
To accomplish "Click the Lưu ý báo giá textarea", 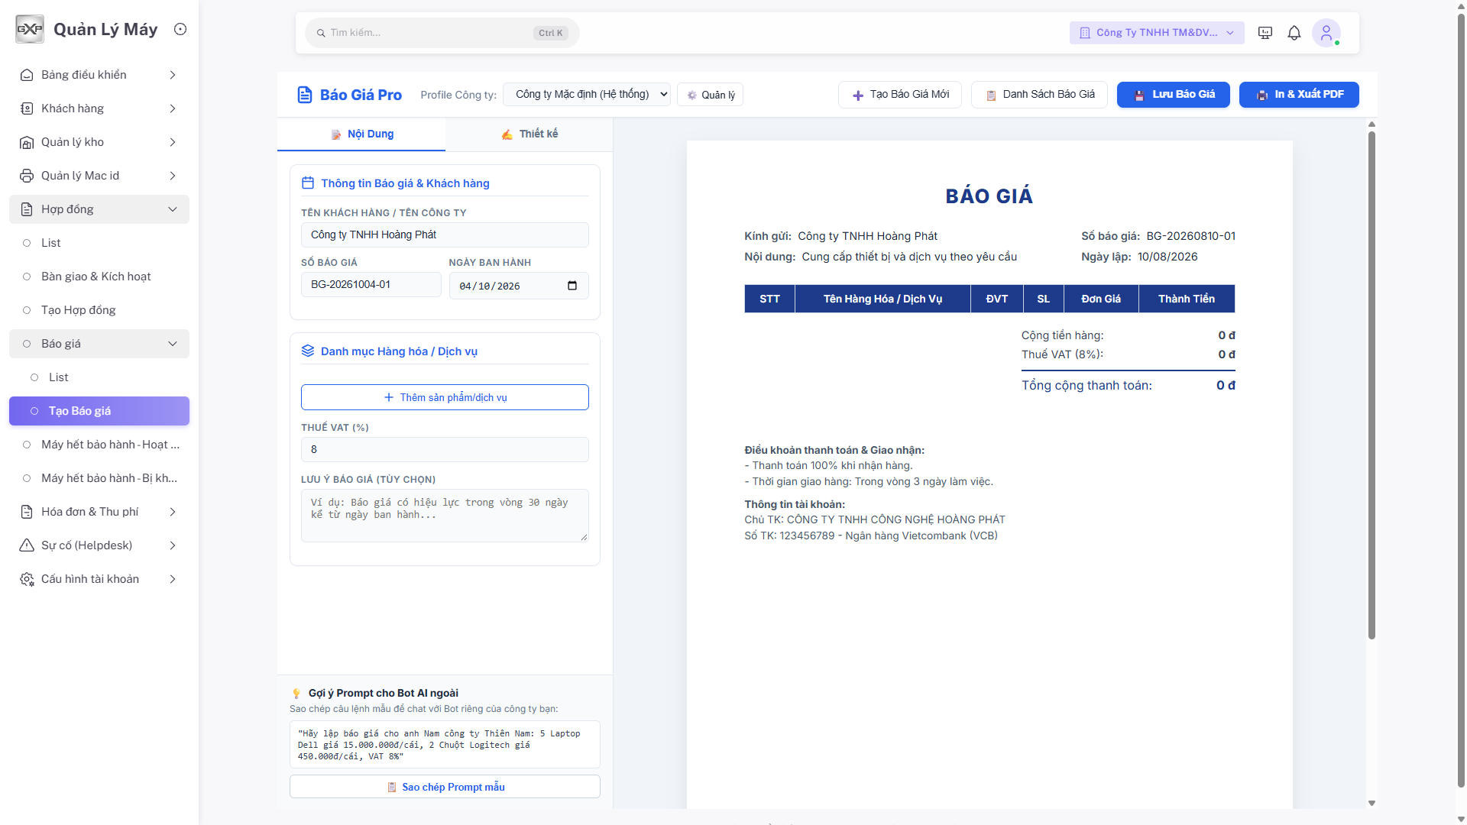I will [445, 516].
